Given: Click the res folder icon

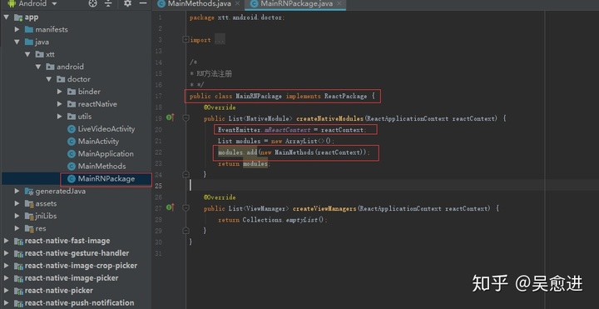Looking at the screenshot, I should click(x=29, y=228).
